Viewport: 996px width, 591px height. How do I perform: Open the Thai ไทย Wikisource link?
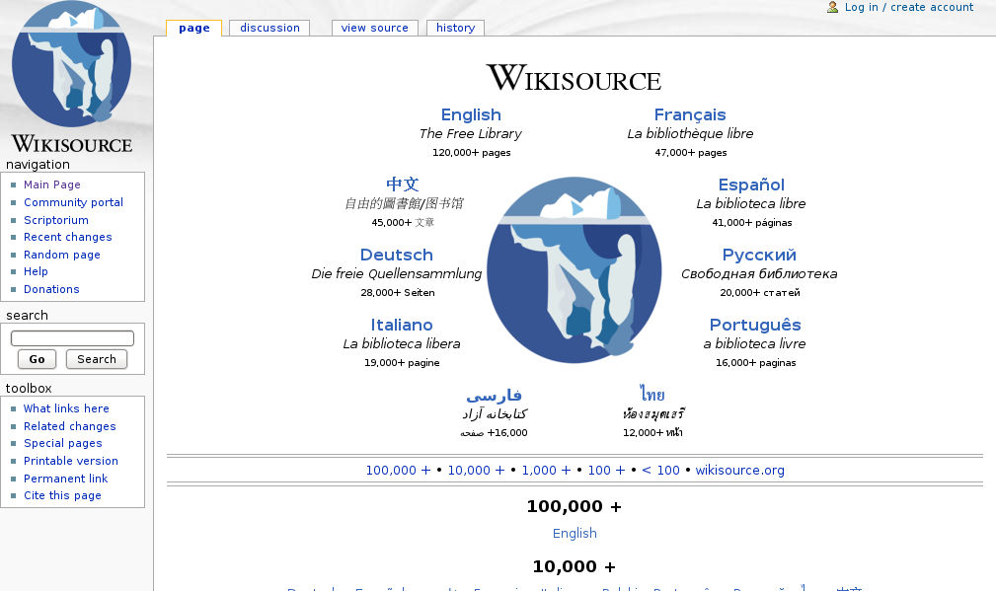click(x=652, y=395)
